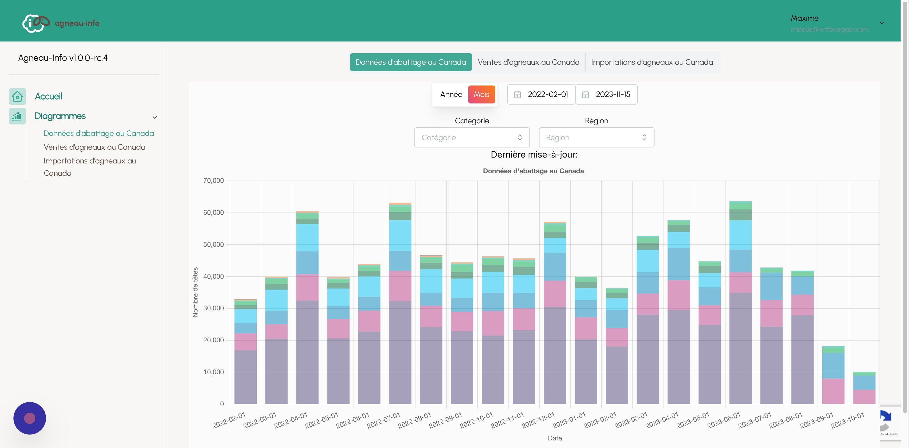
Task: Open the Région dropdown
Action: pyautogui.click(x=596, y=137)
